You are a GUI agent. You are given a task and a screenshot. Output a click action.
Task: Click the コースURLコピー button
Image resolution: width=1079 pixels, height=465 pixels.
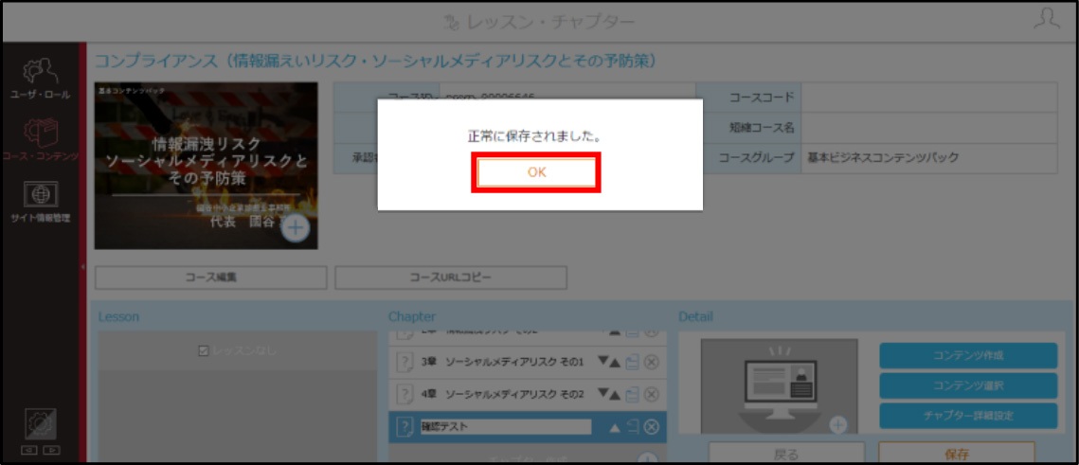[x=451, y=277]
